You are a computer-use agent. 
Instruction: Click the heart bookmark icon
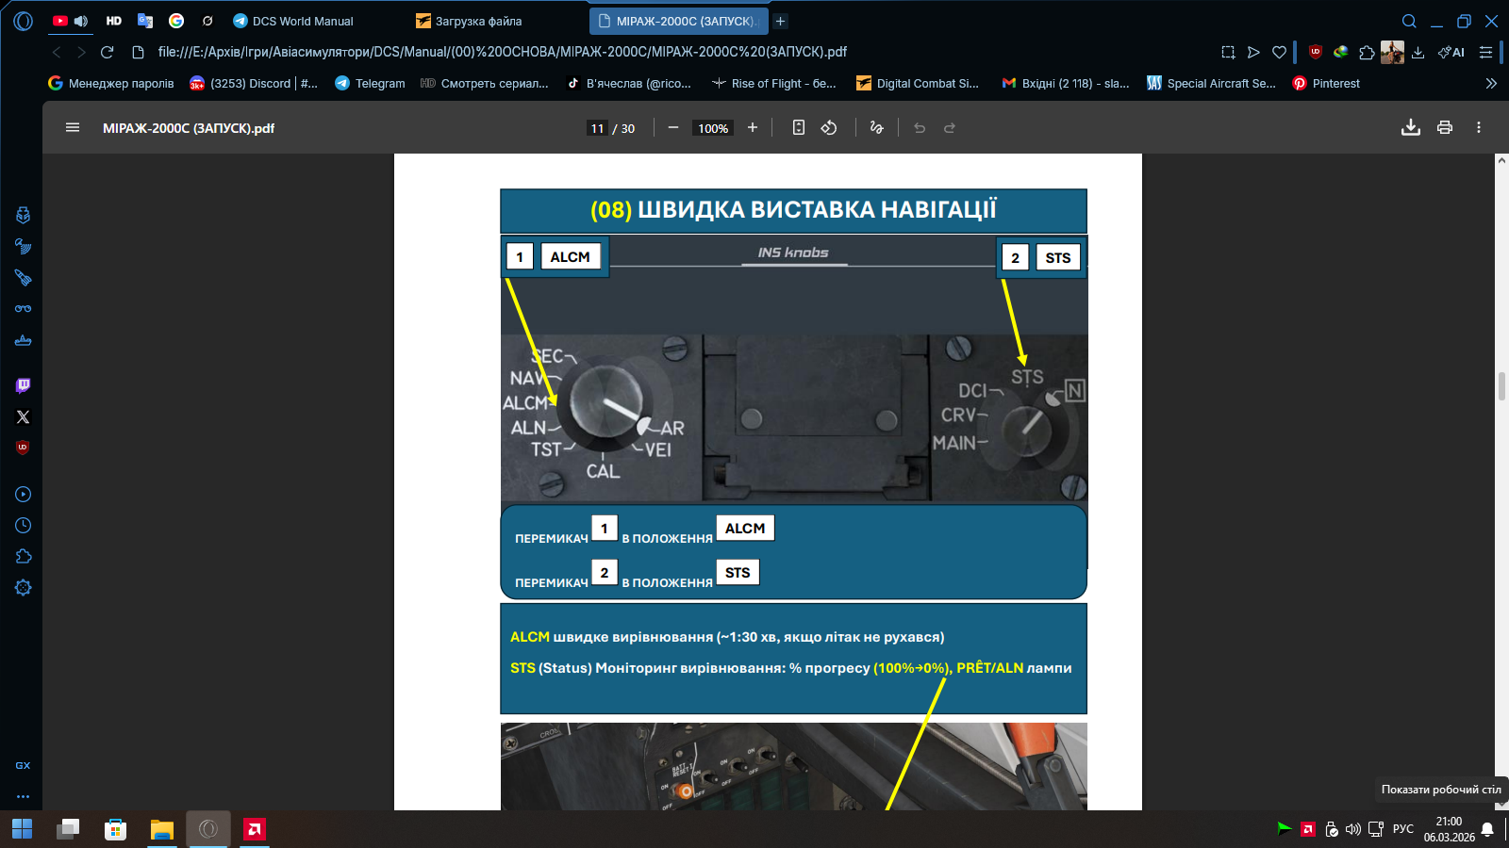(1279, 52)
